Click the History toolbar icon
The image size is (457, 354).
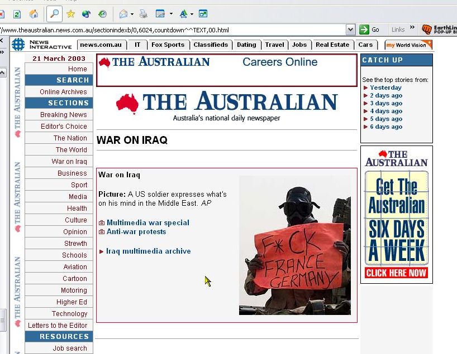click(102, 14)
